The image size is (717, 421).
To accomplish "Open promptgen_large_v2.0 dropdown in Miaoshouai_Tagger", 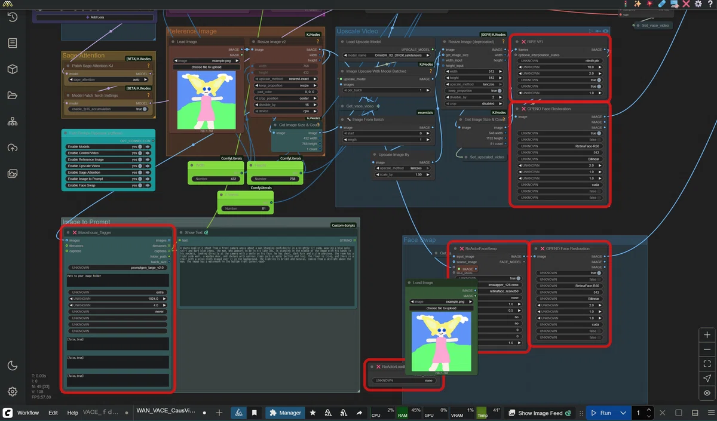I will (118, 268).
